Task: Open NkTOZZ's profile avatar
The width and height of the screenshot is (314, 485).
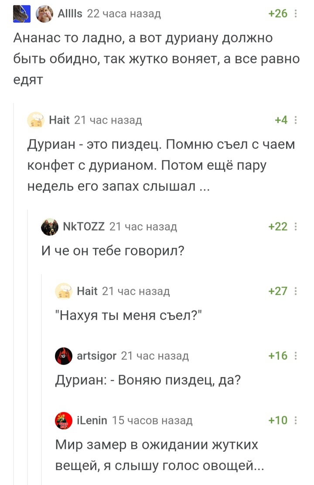Action: 50,227
